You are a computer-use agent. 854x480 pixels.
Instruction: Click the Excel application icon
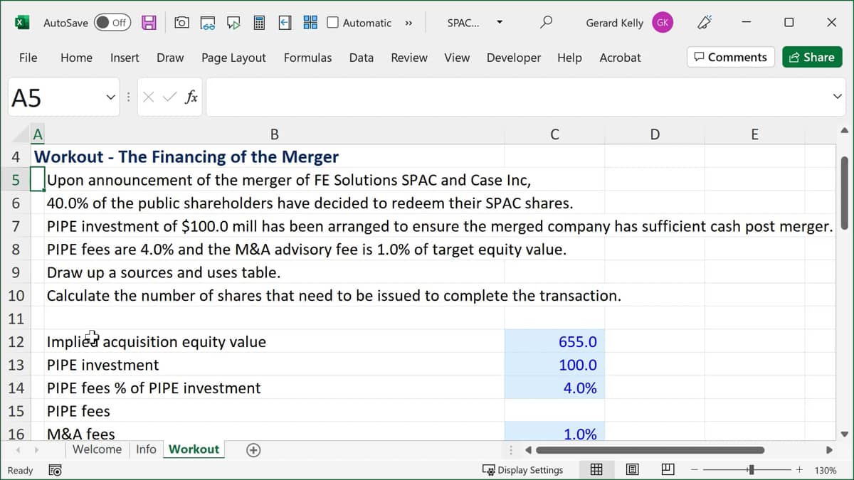22,23
